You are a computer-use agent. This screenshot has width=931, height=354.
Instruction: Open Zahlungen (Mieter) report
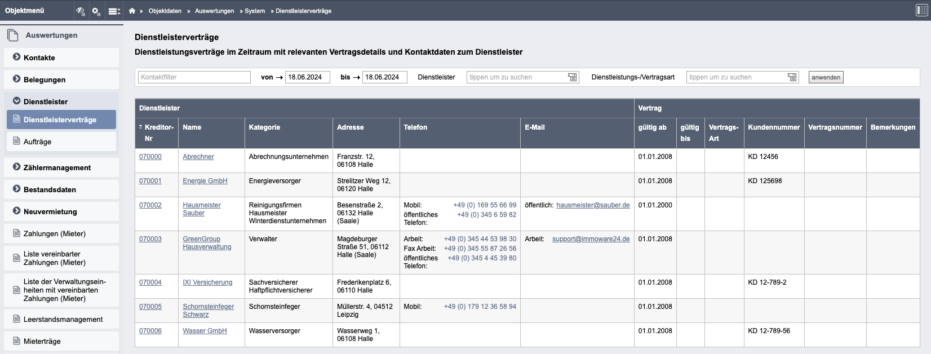tap(61, 233)
